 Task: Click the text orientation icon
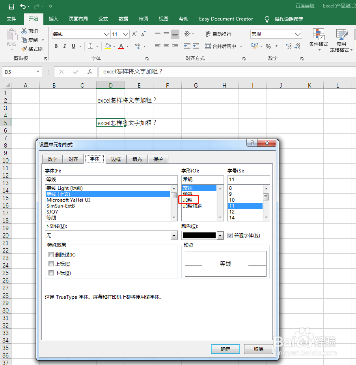coord(187,34)
